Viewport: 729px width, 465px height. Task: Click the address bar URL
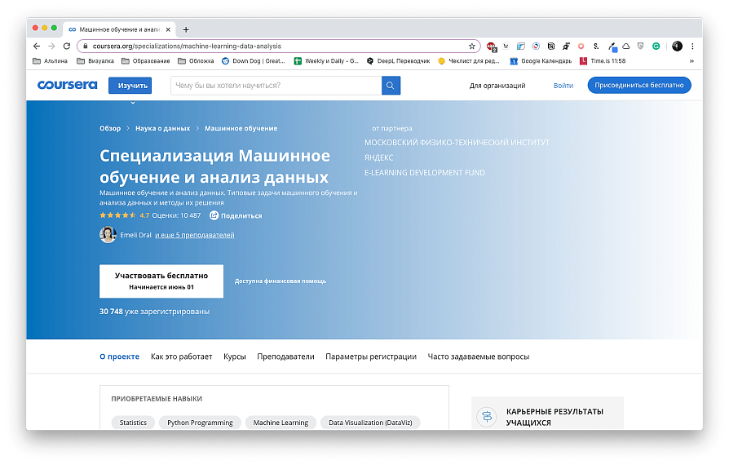[187, 46]
